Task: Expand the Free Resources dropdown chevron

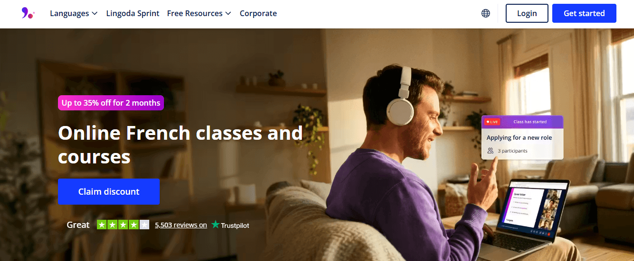Action: click(228, 14)
